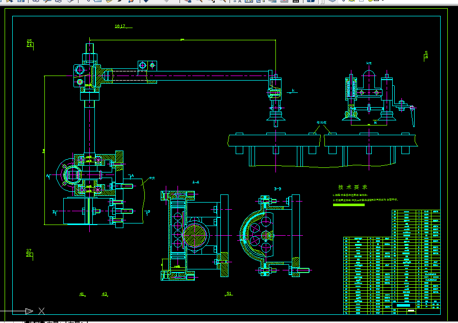
Task: Click the UCS X axis marker
Action: point(41,311)
